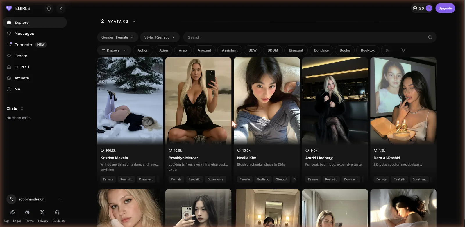465x227 pixels.
Task: Open the Gender: Female dropdown
Action: (x=117, y=37)
